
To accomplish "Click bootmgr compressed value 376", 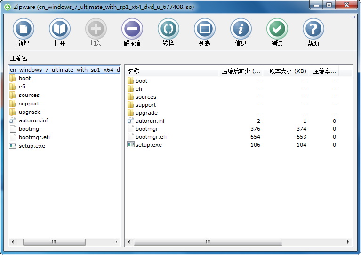I will pos(255,129).
